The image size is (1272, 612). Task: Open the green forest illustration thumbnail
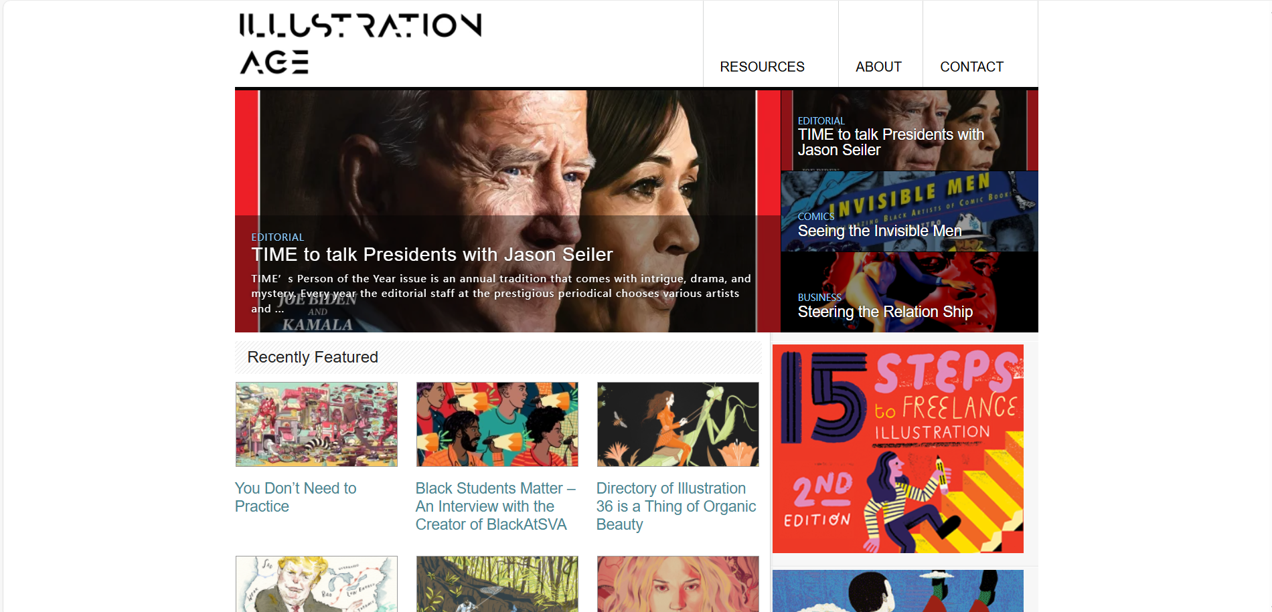click(x=497, y=584)
